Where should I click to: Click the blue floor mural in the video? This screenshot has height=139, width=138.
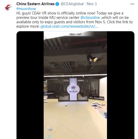coord(99,109)
